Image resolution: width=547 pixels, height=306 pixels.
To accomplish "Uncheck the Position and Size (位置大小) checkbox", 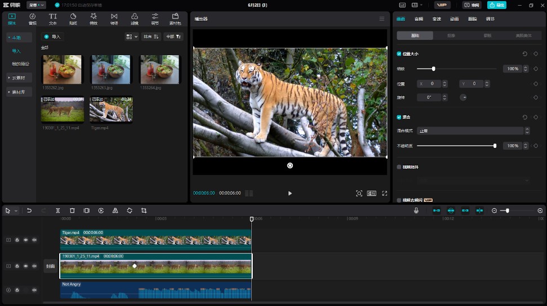I will [399, 53].
